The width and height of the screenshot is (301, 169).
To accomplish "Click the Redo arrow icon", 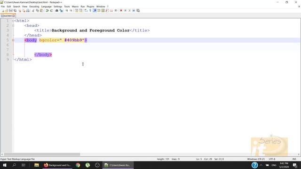I will click(x=51, y=11).
